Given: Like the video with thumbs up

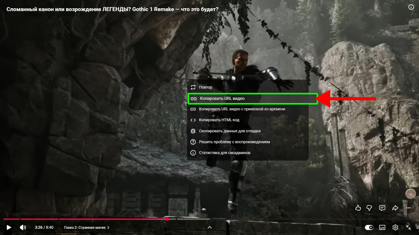Looking at the screenshot, I should pos(358,208).
